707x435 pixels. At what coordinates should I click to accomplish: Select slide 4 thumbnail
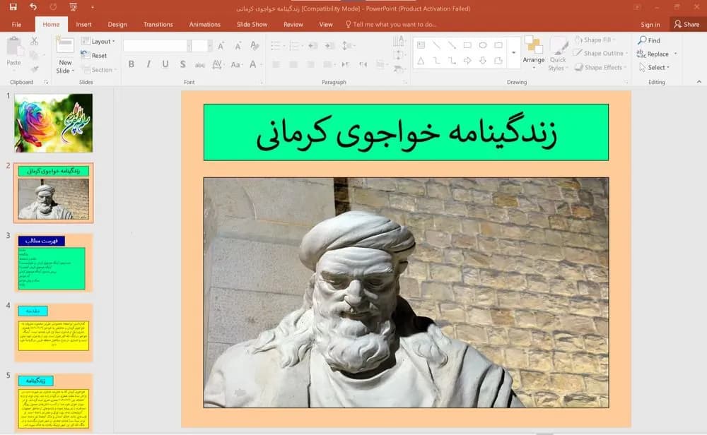[x=53, y=333]
